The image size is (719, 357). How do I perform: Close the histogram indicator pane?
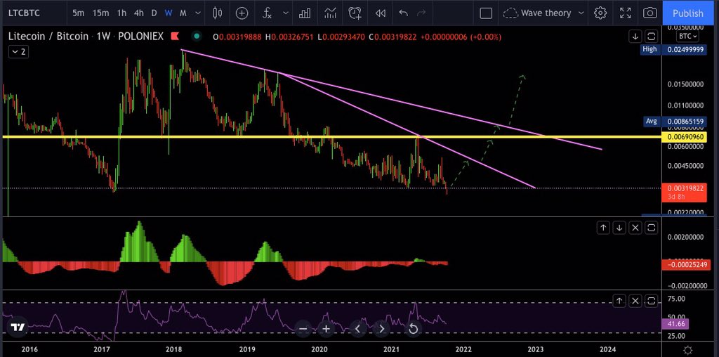(635, 227)
